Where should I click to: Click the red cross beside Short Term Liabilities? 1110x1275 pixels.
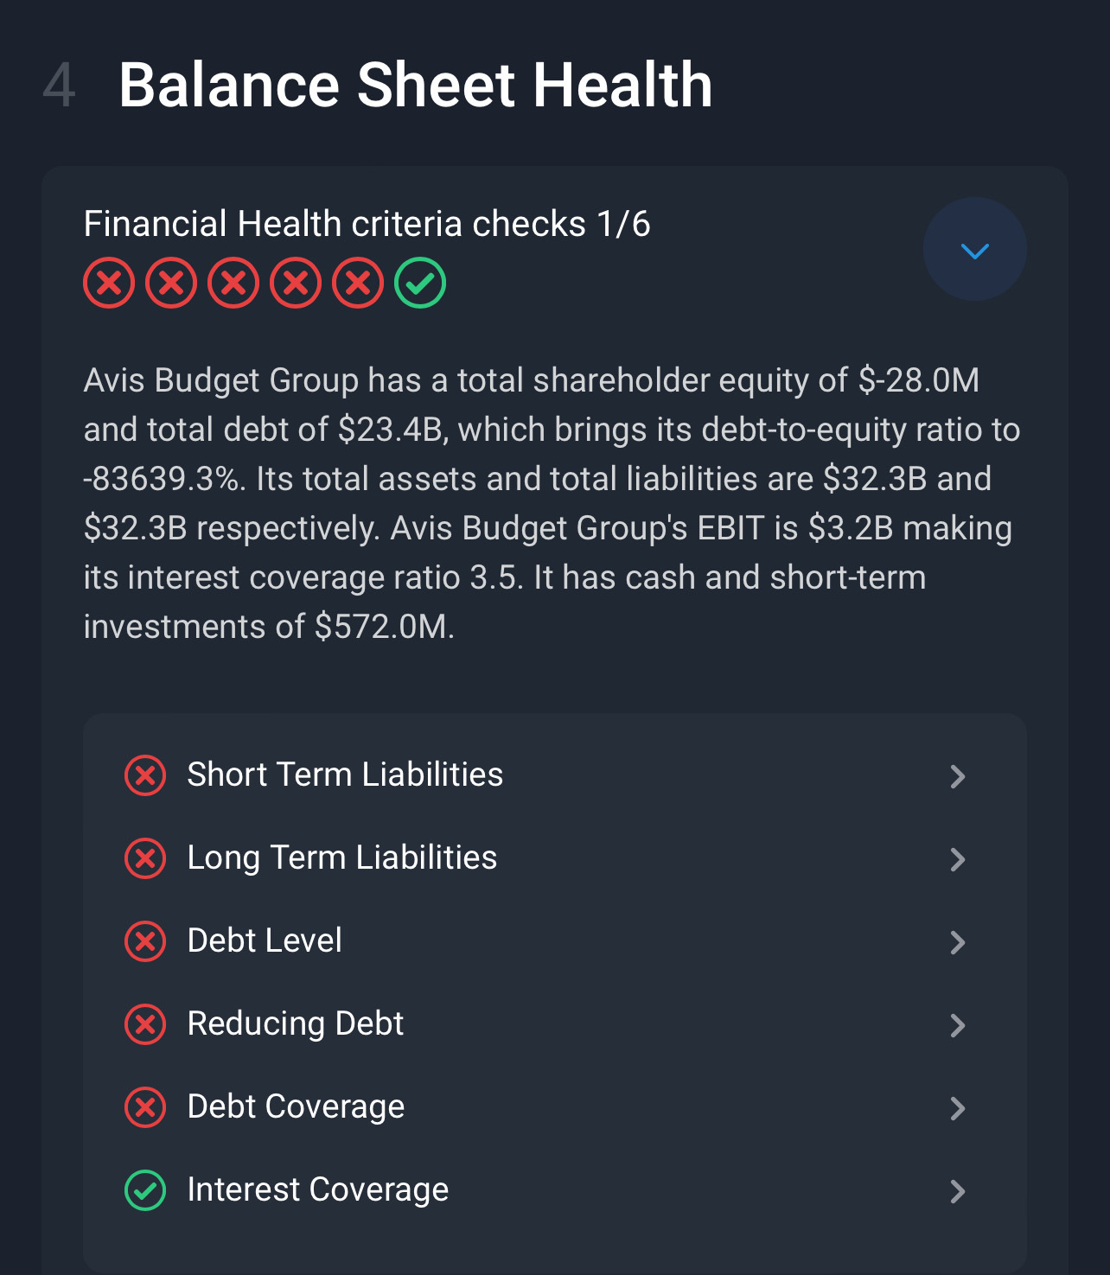145,775
